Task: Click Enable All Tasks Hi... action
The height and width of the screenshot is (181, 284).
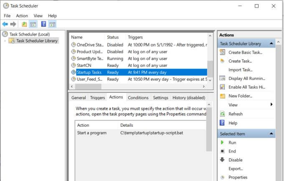Action: click(x=247, y=87)
